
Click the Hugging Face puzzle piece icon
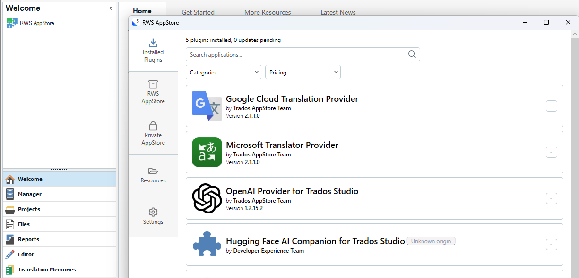tap(207, 245)
